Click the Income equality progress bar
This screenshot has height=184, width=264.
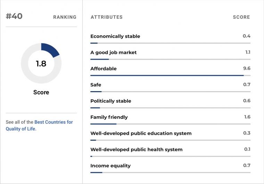[171, 173]
